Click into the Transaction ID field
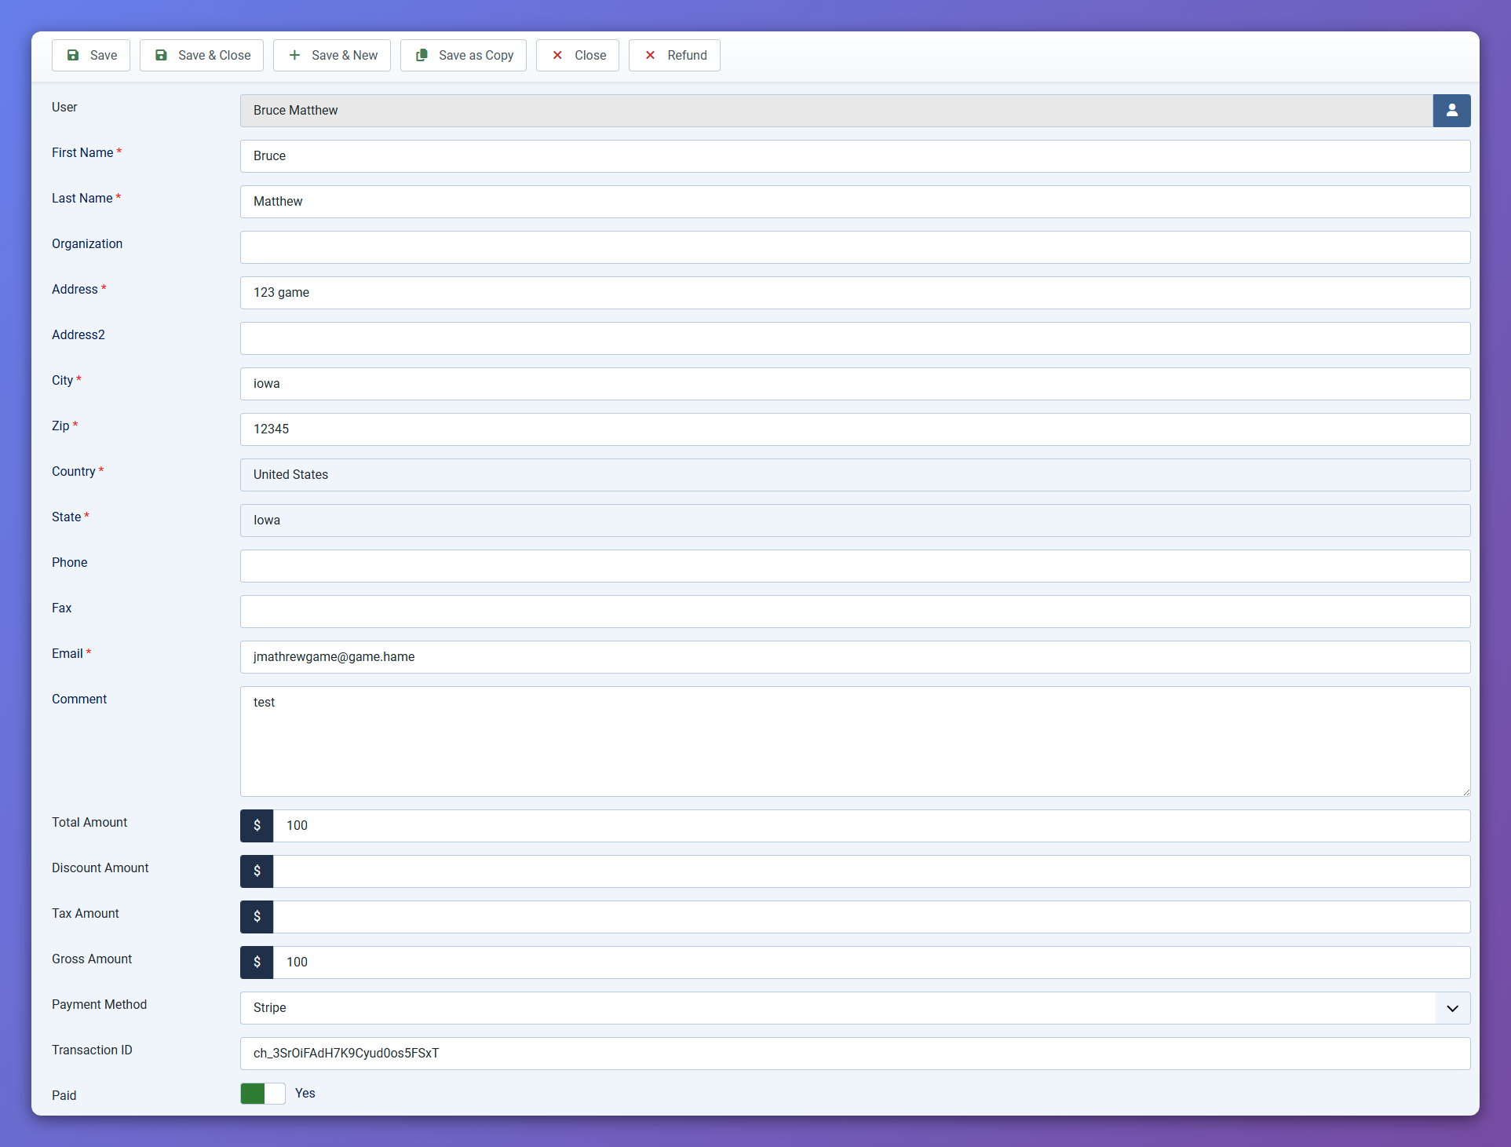1511x1147 pixels. pos(854,1054)
